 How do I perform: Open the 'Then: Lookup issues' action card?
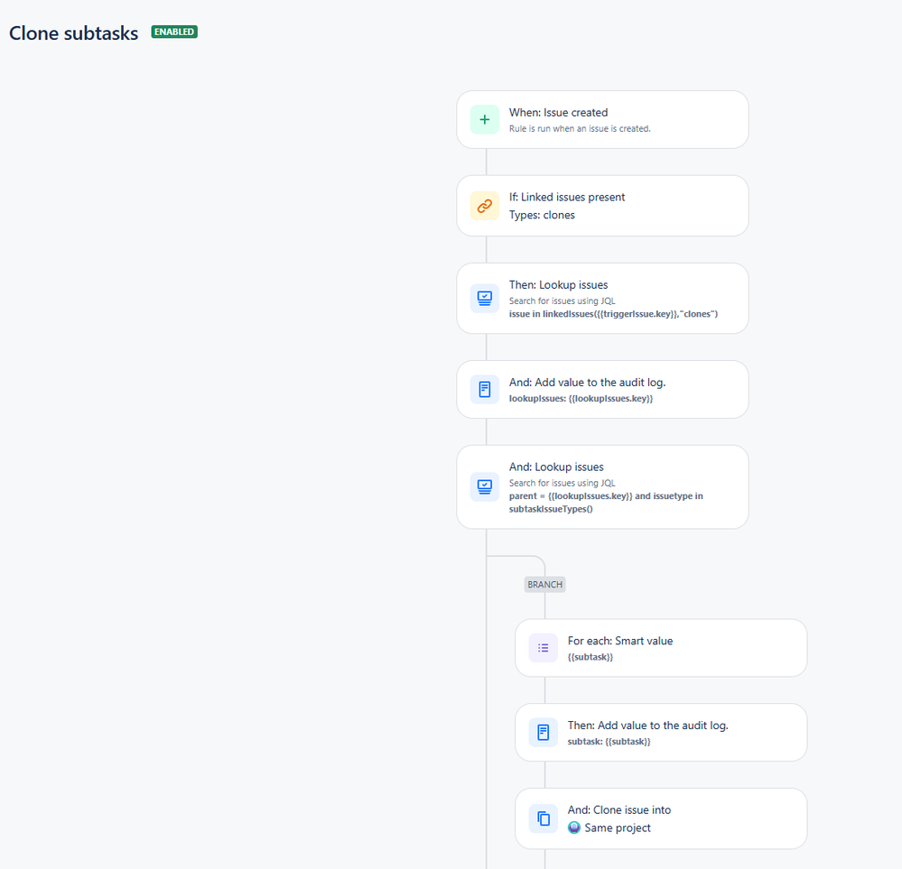click(x=602, y=299)
